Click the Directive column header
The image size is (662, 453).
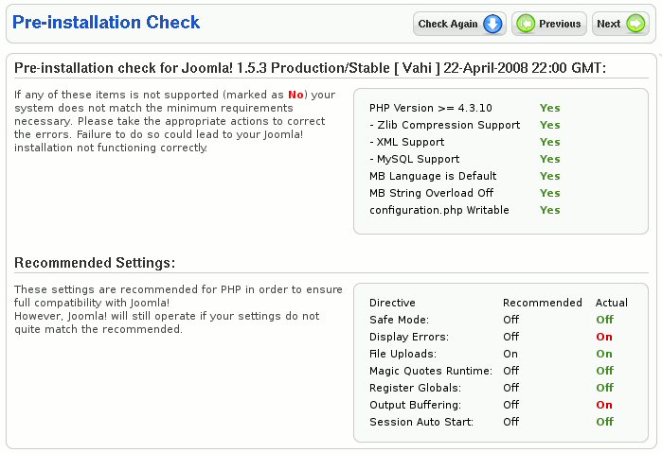(x=392, y=303)
